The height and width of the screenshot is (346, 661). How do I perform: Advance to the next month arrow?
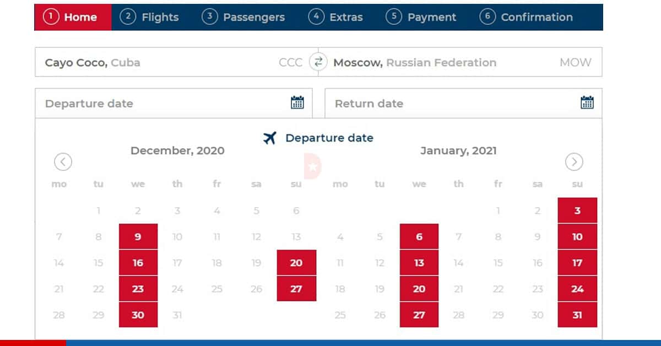(574, 162)
